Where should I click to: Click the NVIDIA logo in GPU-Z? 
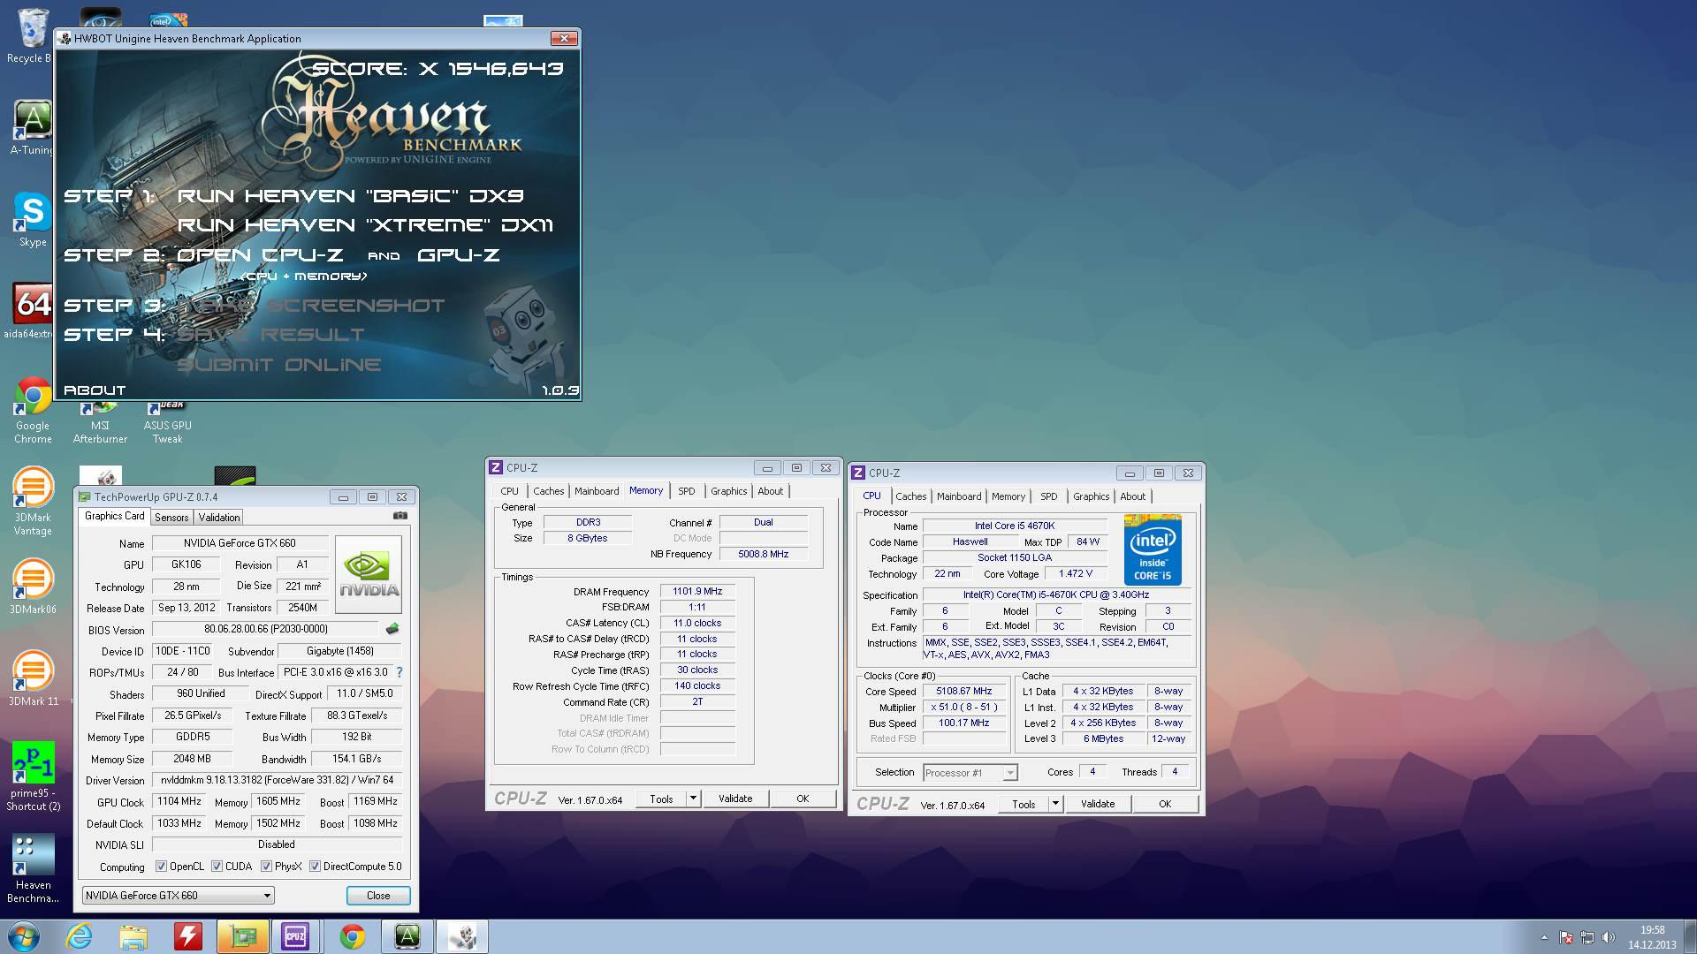click(369, 574)
